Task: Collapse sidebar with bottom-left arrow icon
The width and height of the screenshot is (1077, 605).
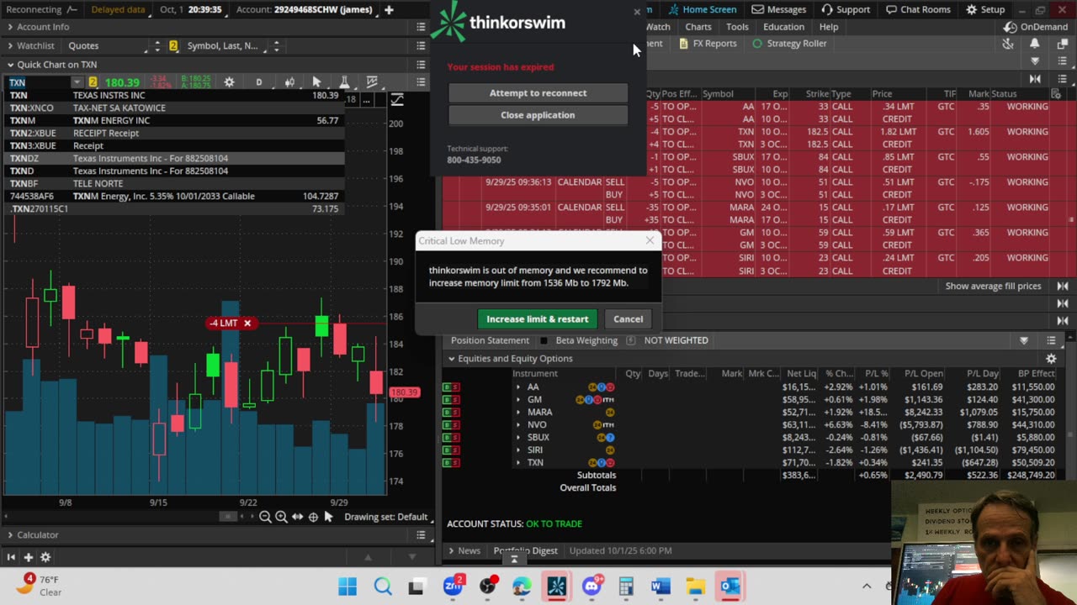Action: point(11,557)
